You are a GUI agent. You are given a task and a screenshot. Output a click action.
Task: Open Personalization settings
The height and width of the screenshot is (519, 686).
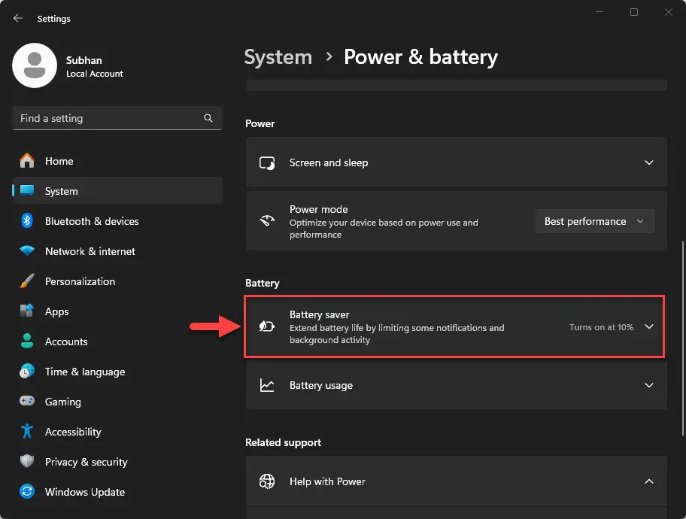[117, 281]
